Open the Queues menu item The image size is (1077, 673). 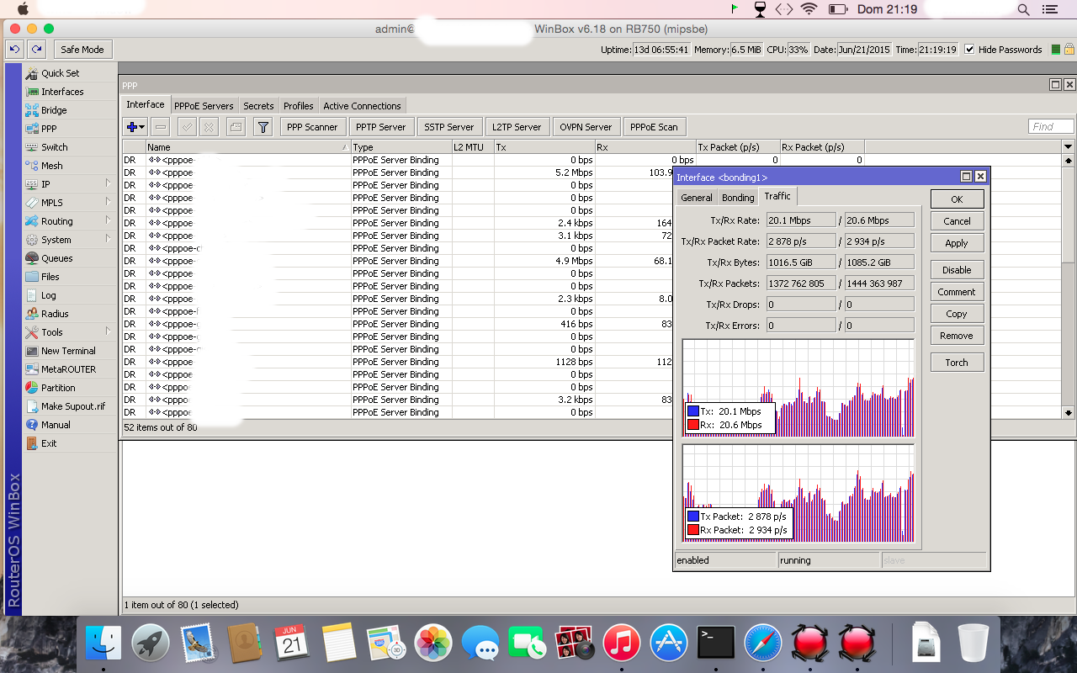(x=70, y=258)
